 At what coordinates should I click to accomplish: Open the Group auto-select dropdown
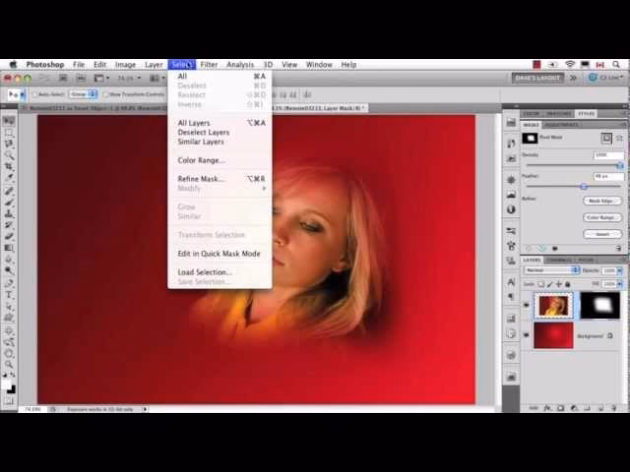click(83, 94)
